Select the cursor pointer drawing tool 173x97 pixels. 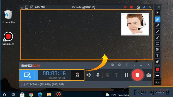coord(157,13)
